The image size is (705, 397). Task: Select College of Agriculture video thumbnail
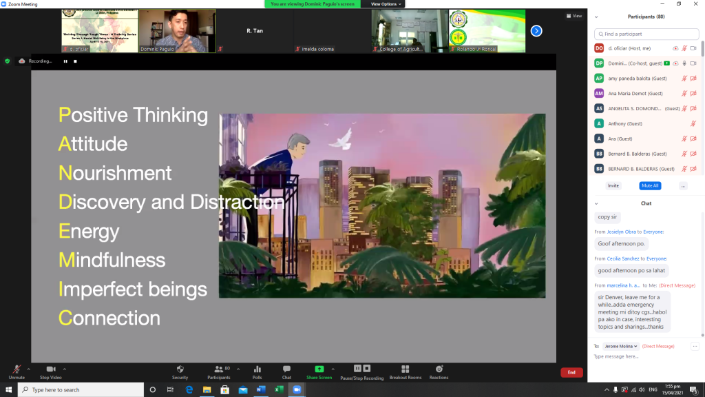click(410, 30)
